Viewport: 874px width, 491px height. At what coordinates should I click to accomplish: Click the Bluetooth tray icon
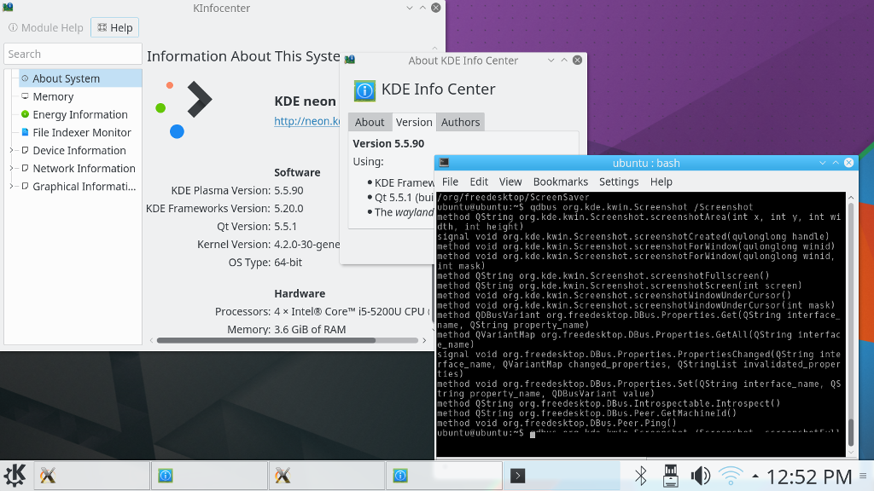coord(640,476)
